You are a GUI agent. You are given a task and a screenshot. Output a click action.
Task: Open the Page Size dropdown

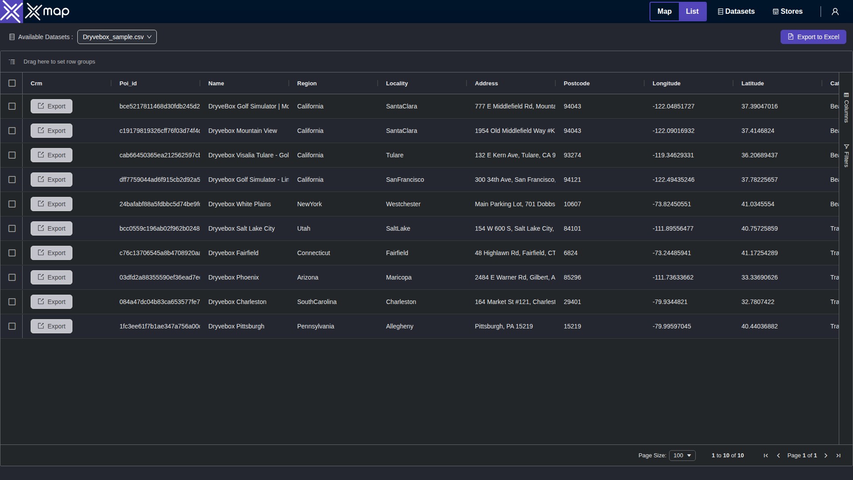(x=682, y=456)
